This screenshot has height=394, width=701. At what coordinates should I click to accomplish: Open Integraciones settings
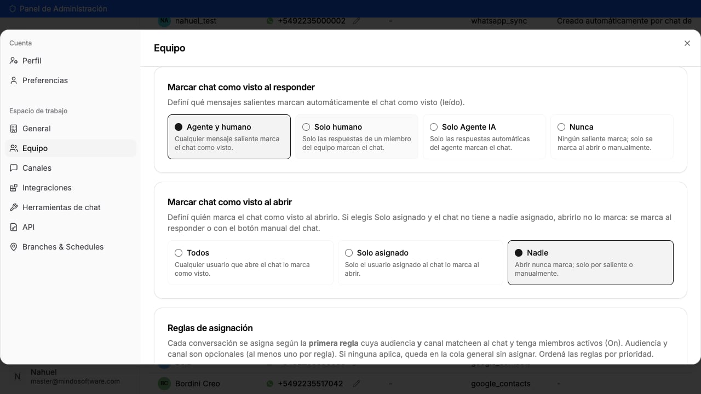pos(71,188)
